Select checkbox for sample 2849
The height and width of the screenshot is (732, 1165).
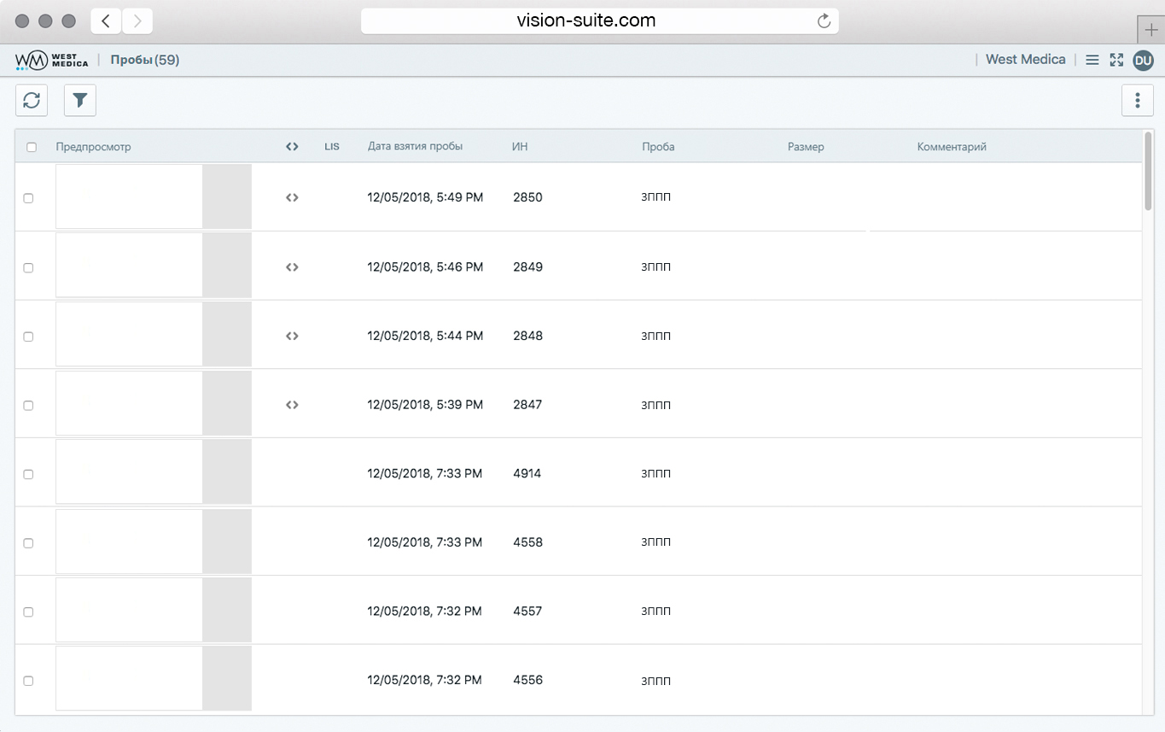pos(28,267)
